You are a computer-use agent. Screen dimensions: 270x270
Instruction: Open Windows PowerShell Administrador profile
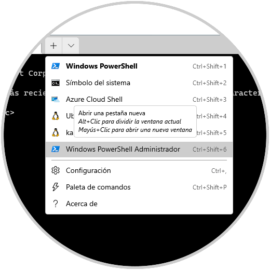139,150
